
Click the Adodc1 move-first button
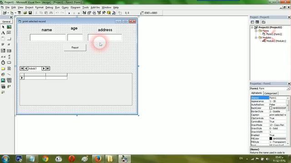[22, 68]
